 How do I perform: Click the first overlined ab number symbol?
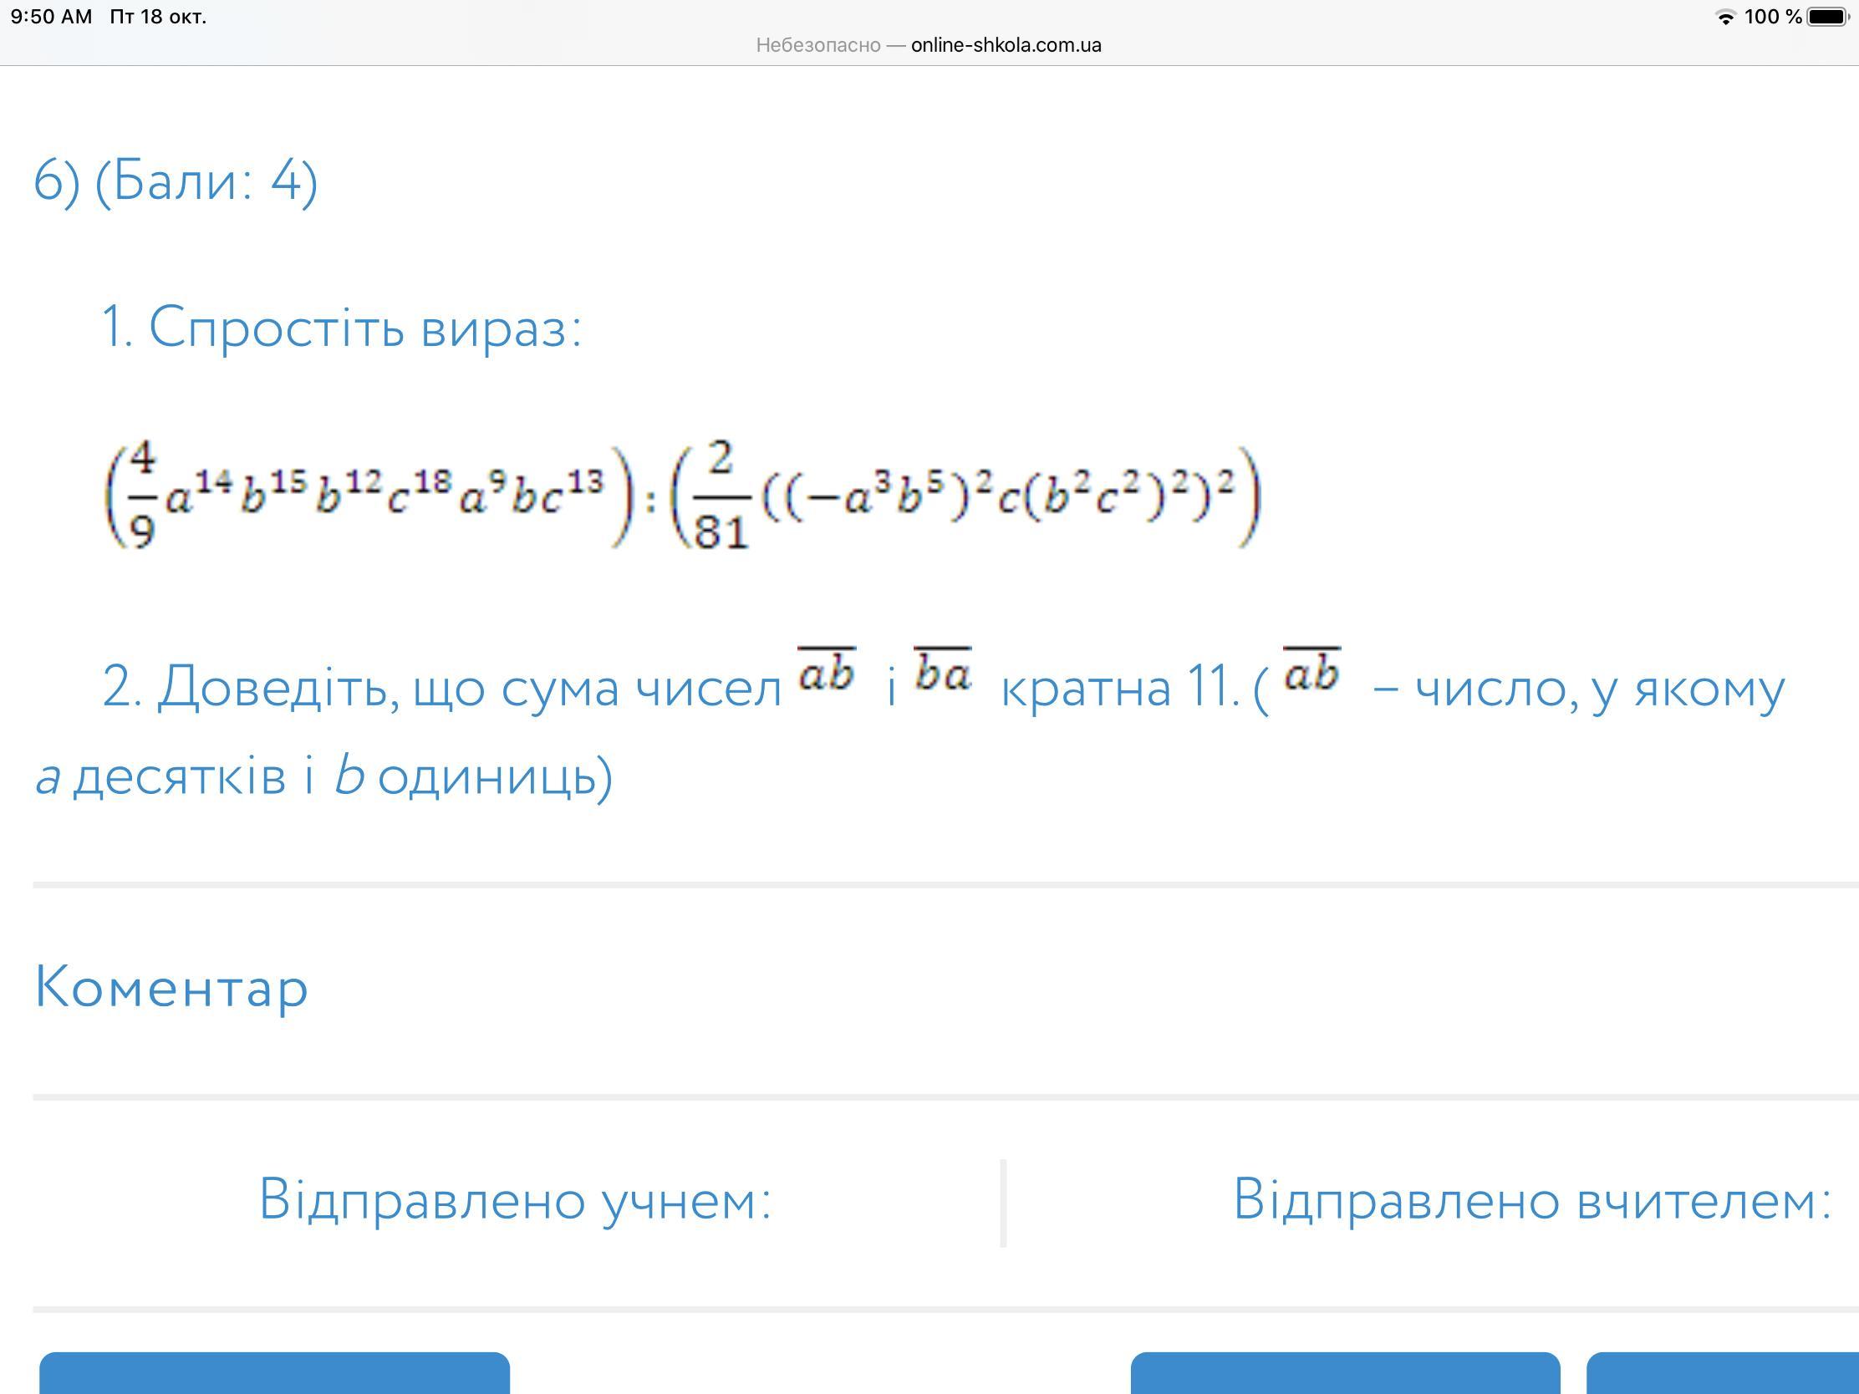[x=826, y=670]
